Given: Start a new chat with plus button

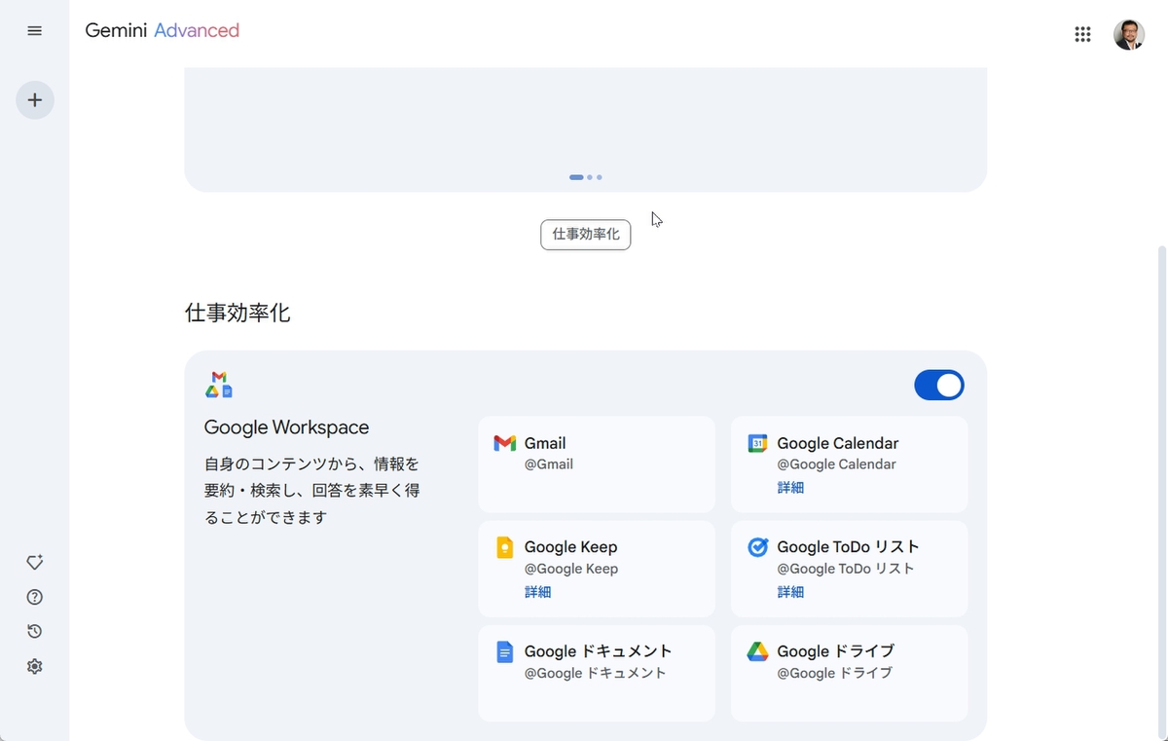Looking at the screenshot, I should [x=35, y=99].
